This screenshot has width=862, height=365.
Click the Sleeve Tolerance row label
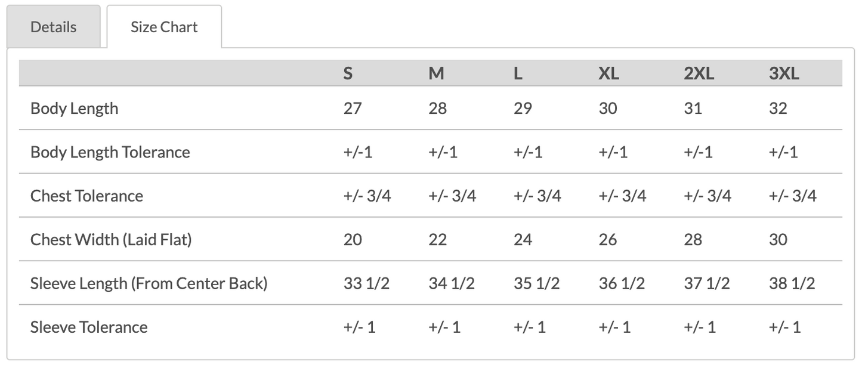coord(89,327)
